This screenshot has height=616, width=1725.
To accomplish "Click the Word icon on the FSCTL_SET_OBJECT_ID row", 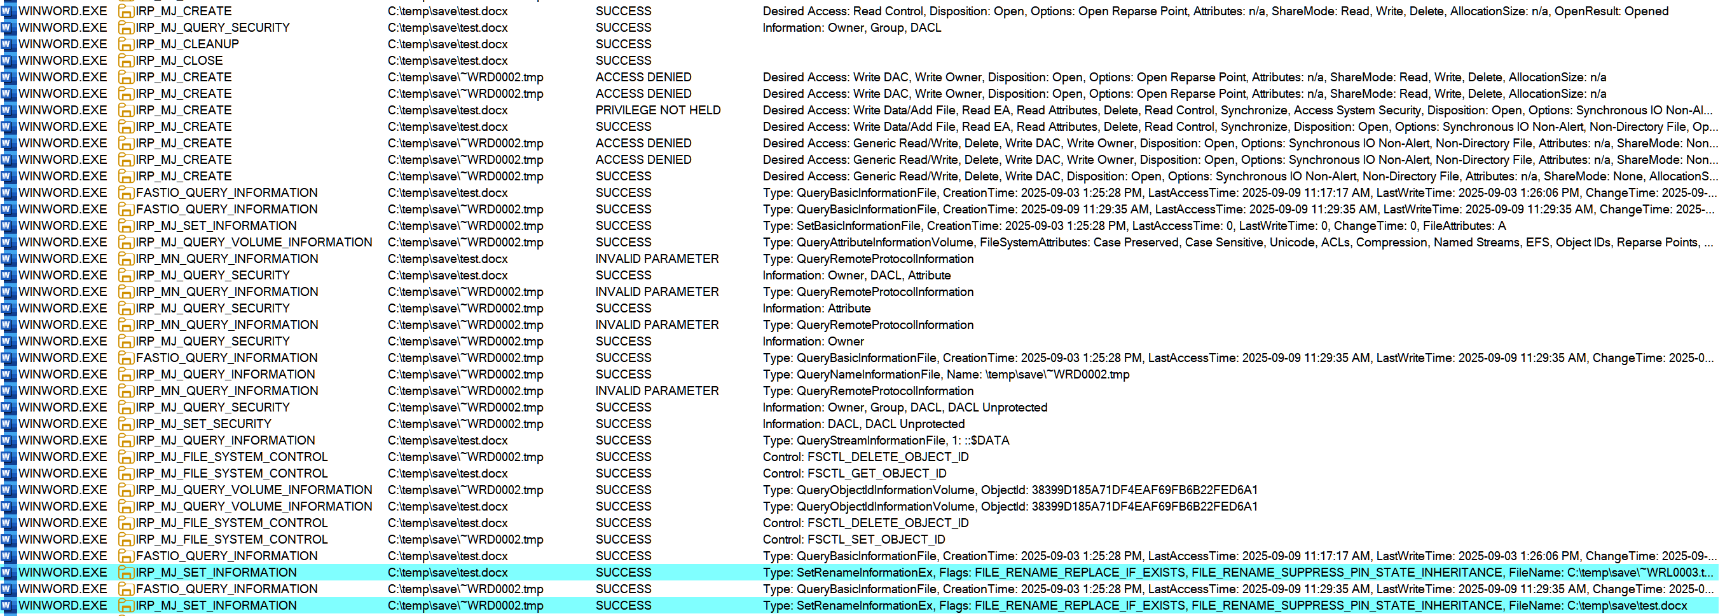I will pyautogui.click(x=8, y=540).
